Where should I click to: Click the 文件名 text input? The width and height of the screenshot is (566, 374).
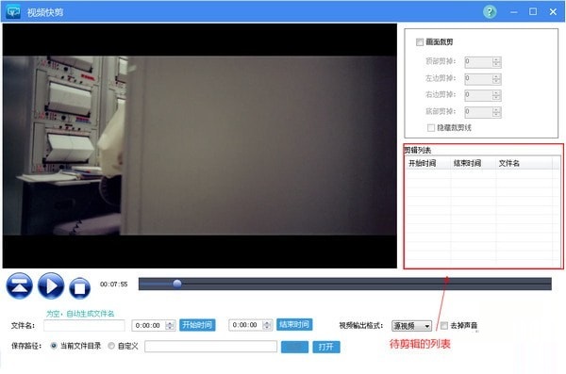point(84,326)
